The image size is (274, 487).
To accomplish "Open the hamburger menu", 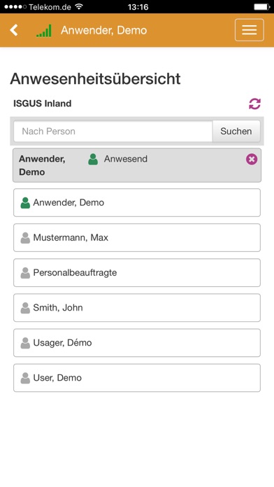I will [249, 30].
